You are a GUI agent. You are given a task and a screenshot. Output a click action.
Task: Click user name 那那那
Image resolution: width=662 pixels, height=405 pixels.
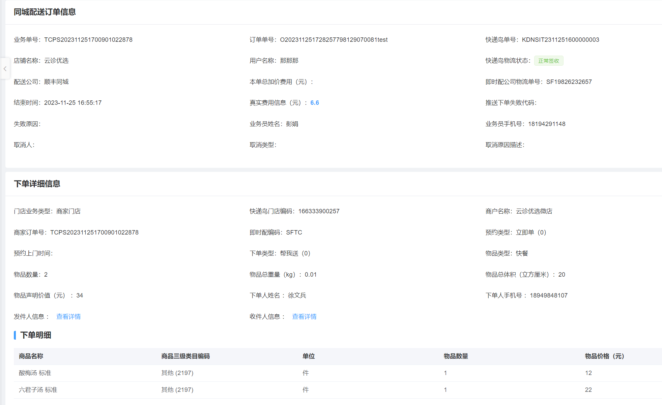pyautogui.click(x=289, y=61)
